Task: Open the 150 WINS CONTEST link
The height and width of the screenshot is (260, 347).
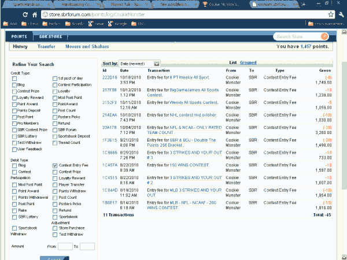Action: 188,164
